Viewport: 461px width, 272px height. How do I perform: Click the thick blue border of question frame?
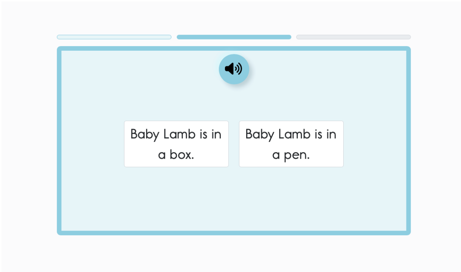(x=234, y=233)
